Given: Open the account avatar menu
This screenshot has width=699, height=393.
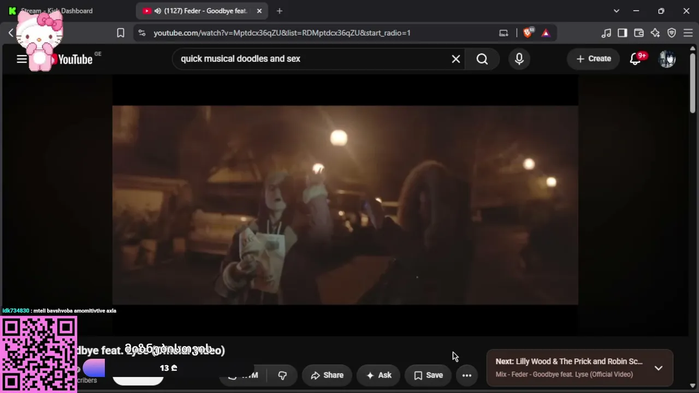Looking at the screenshot, I should (x=667, y=59).
